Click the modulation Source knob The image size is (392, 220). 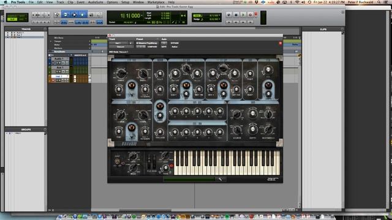click(237, 130)
